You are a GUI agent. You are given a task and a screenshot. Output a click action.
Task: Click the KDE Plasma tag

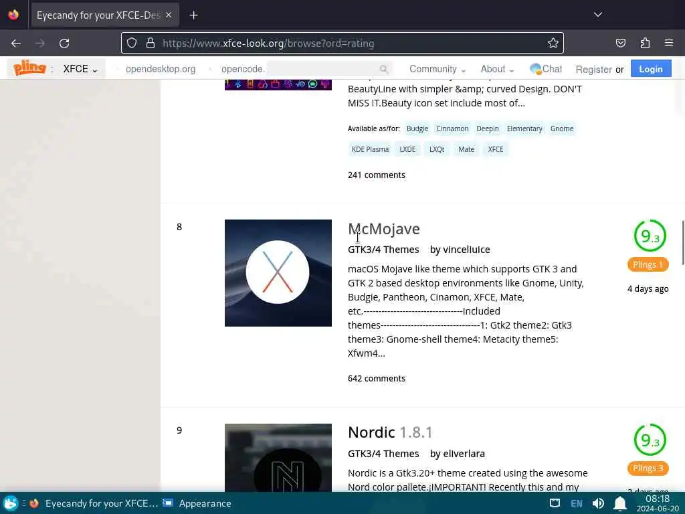tap(370, 149)
